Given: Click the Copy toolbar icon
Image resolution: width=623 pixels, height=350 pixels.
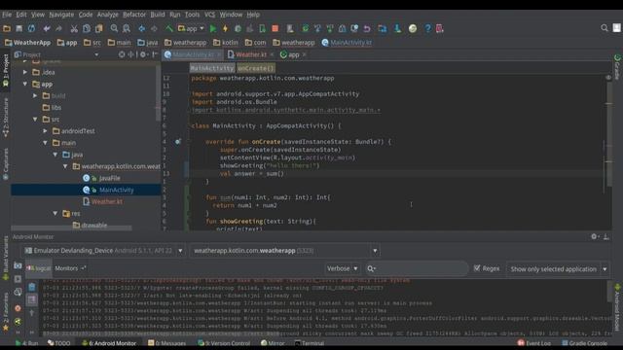Looking at the screenshot, I should [x=87, y=28].
